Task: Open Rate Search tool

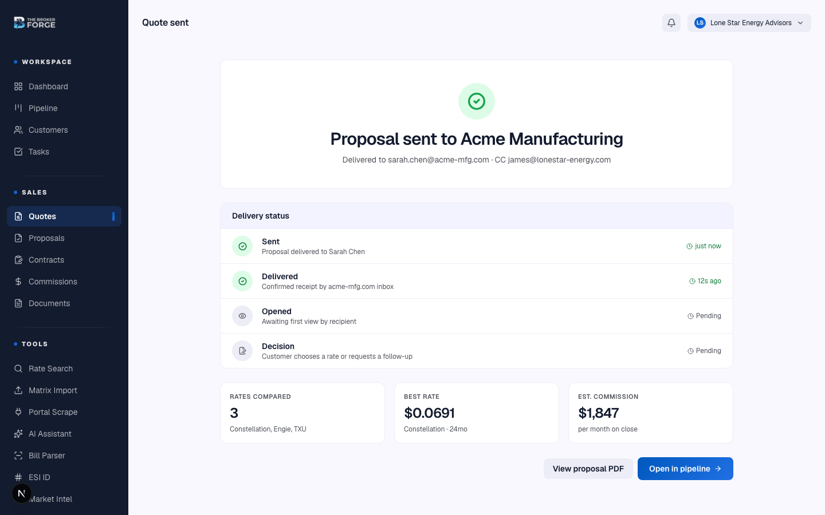Action: [64, 369]
